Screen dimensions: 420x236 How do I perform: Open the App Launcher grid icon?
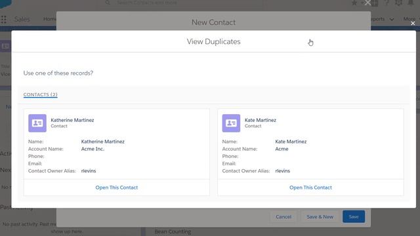coord(3,19)
